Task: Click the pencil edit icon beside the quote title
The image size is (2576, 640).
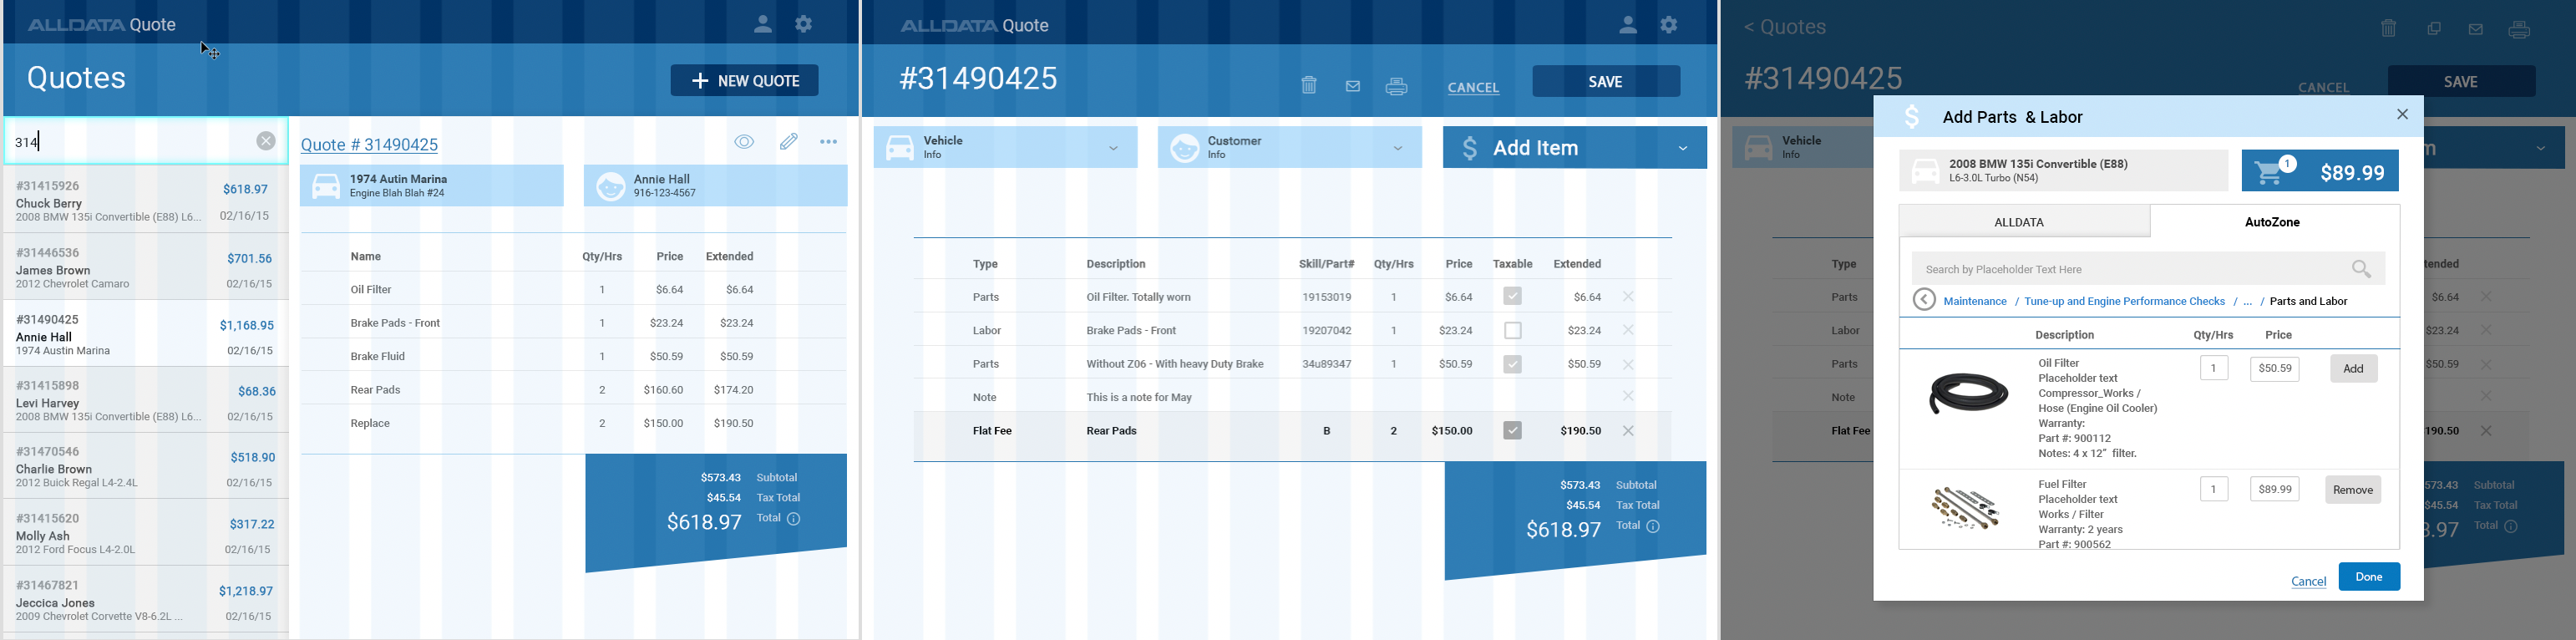Action: [x=789, y=142]
